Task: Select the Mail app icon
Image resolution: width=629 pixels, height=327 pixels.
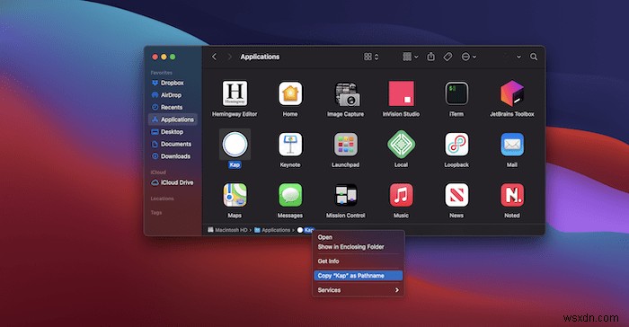Action: 512,144
